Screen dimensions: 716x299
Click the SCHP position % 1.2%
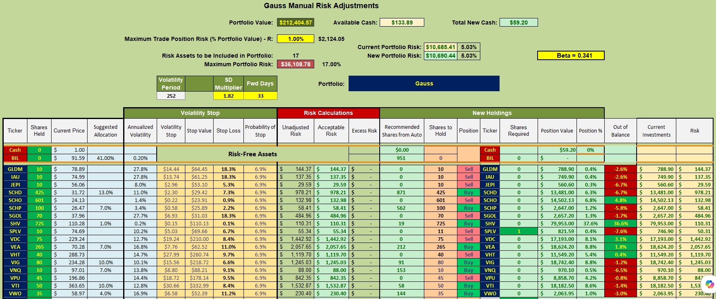[590, 208]
